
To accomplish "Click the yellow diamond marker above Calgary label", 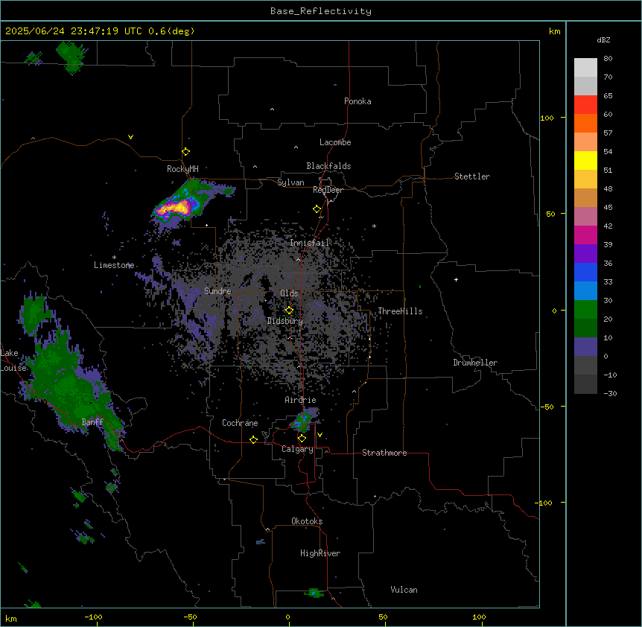I will (x=302, y=439).
